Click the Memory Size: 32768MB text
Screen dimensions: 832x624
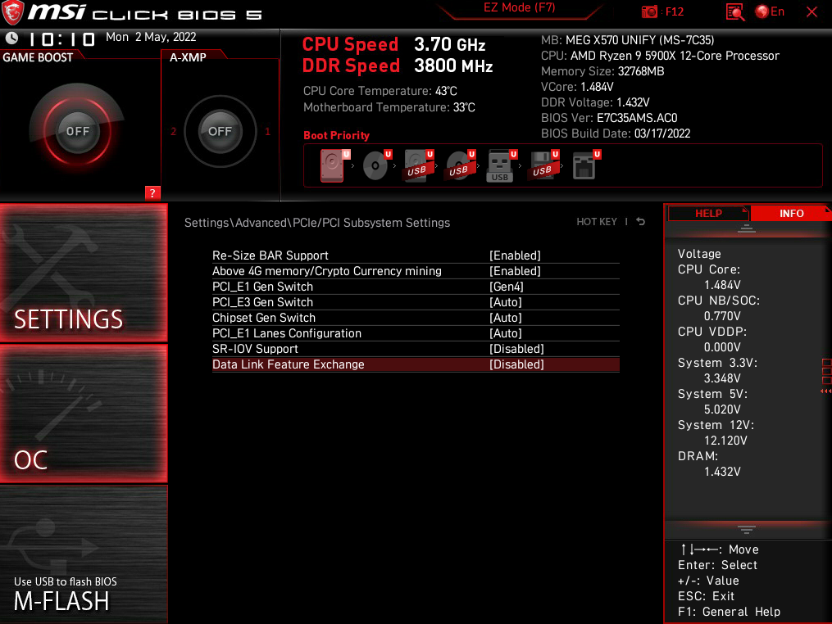602,71
